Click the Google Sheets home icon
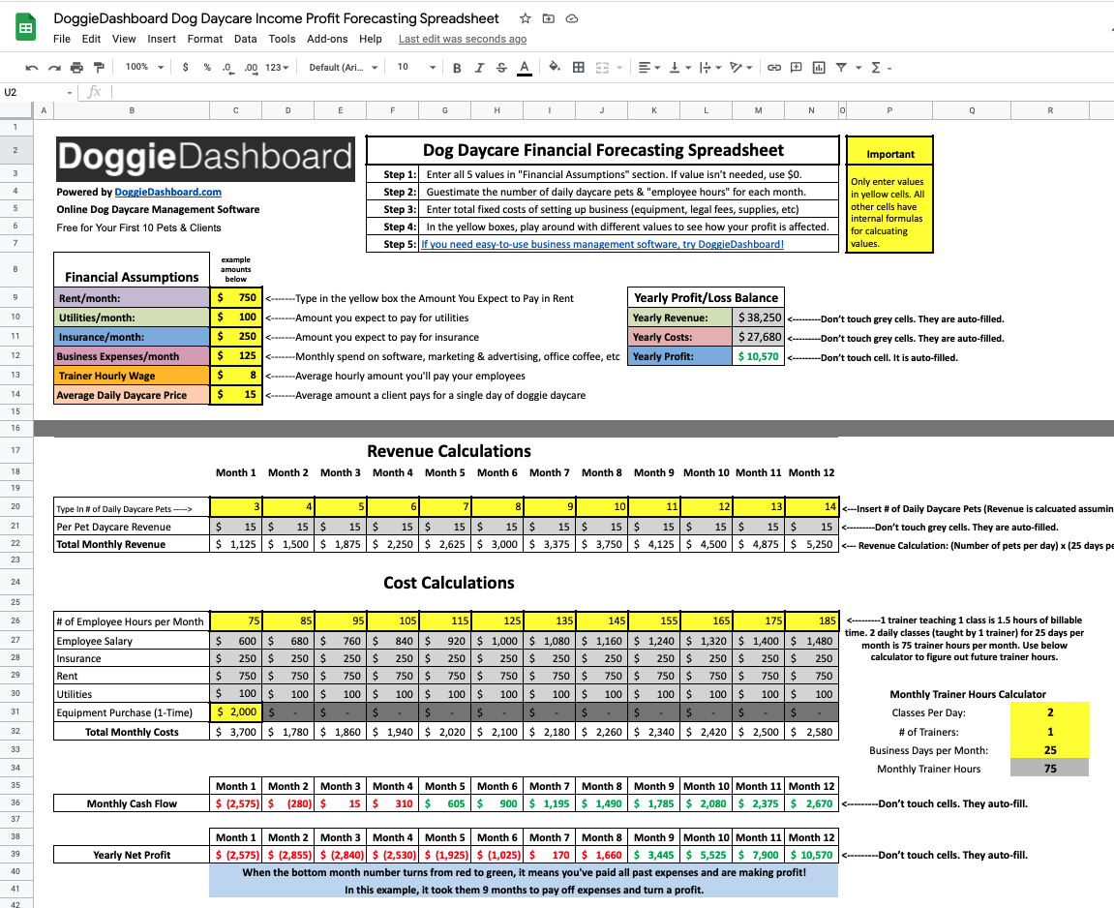The image size is (1114, 908). coord(25,28)
